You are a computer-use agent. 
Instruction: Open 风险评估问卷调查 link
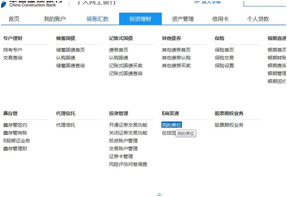click(x=128, y=164)
